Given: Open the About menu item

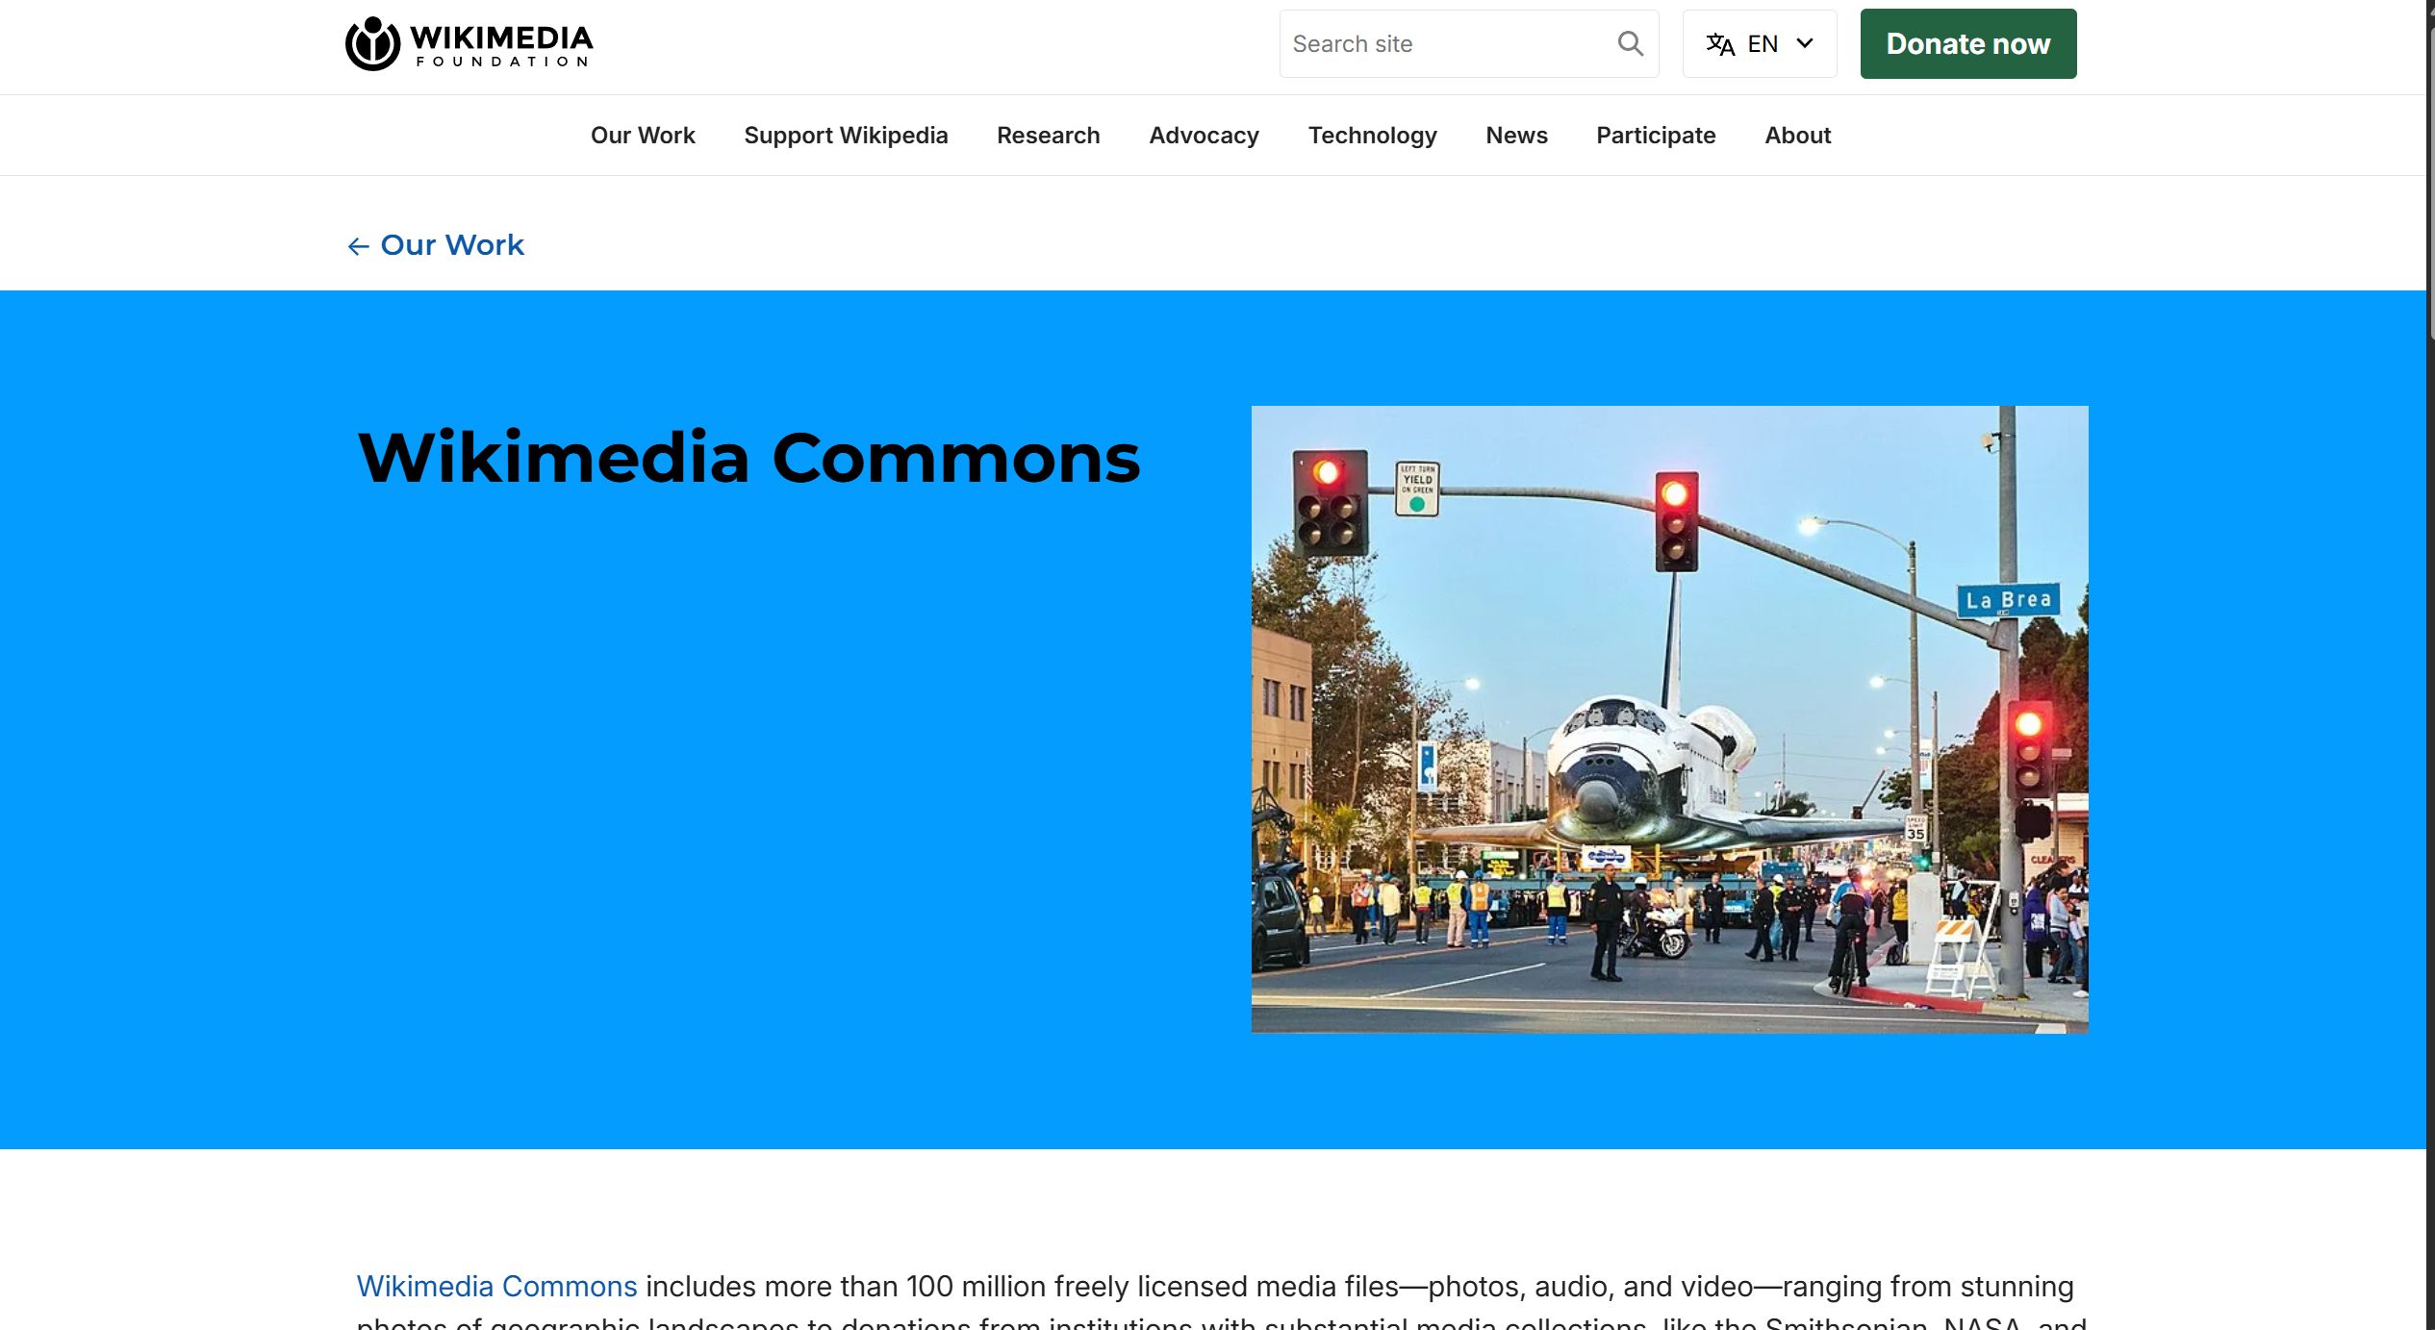Looking at the screenshot, I should [x=1797, y=136].
